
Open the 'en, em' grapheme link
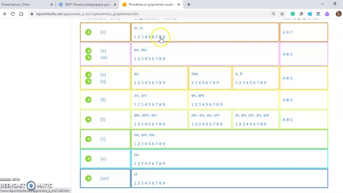coord(198,95)
